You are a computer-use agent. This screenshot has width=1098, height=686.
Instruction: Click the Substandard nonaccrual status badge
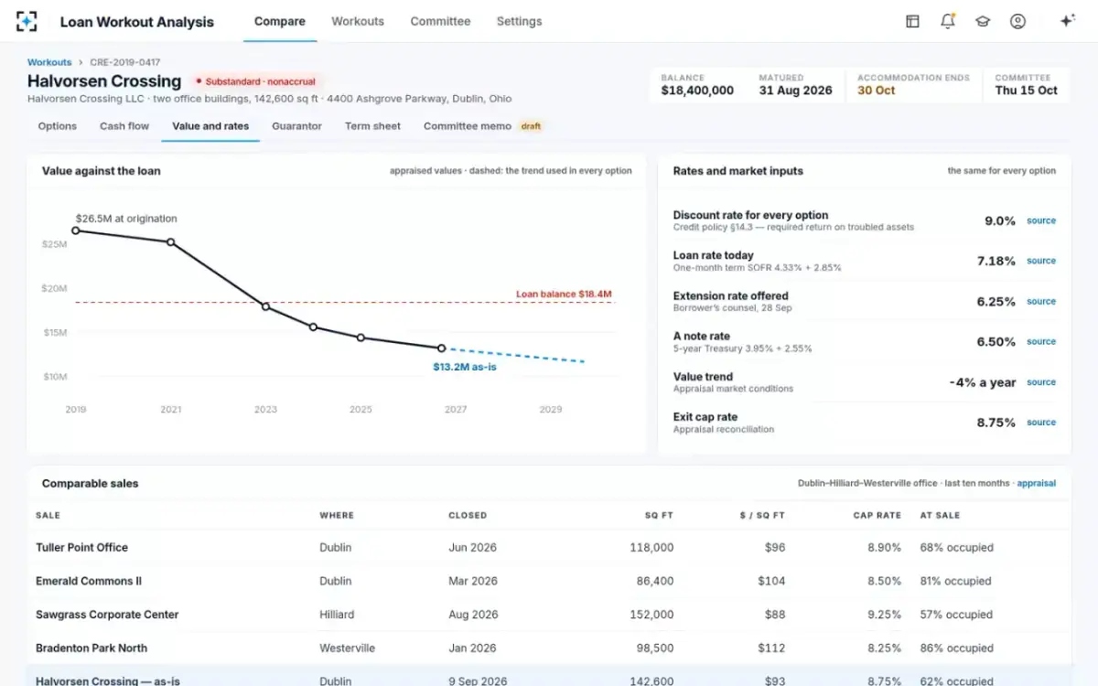(x=256, y=81)
